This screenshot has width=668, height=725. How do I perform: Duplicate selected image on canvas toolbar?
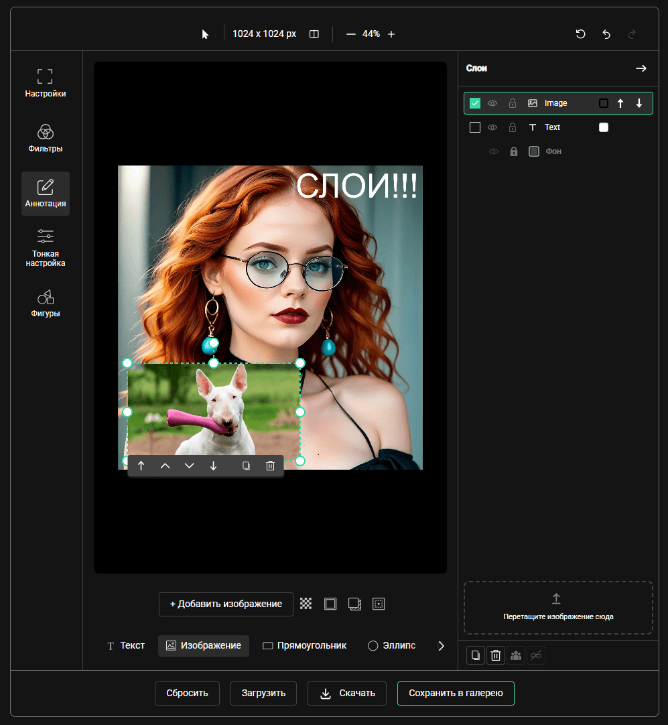click(x=247, y=466)
